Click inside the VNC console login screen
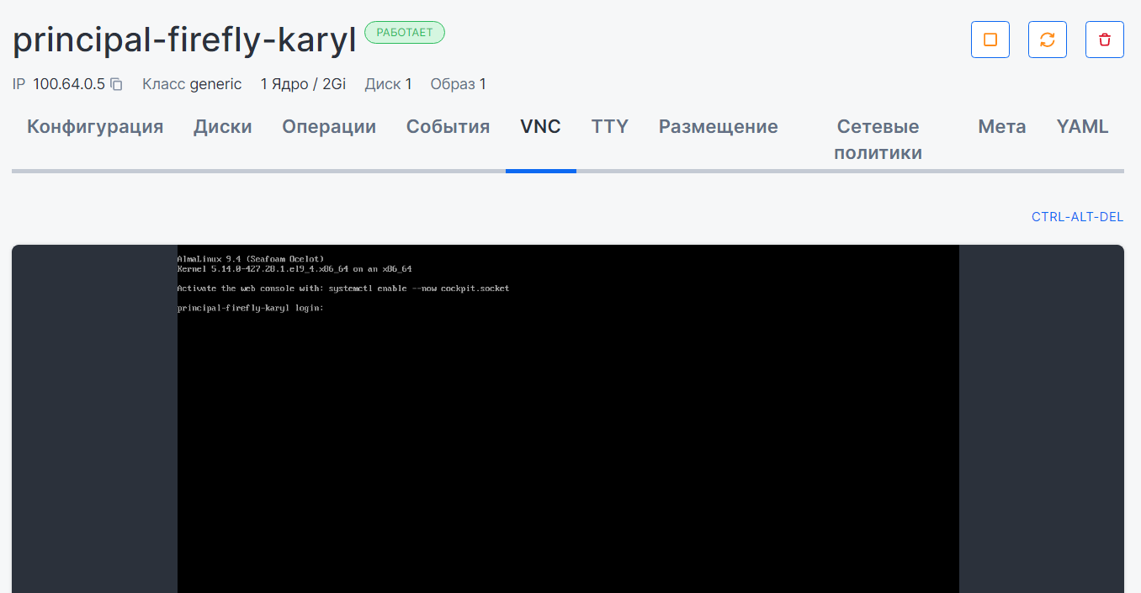The width and height of the screenshot is (1141, 593). tap(568, 421)
